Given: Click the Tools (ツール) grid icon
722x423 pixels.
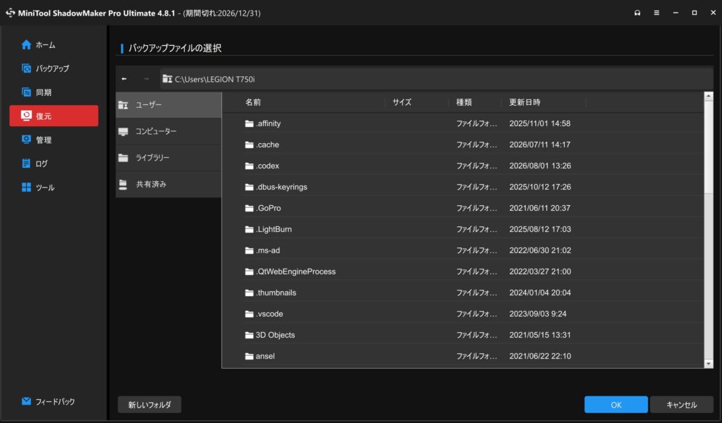Looking at the screenshot, I should click(x=26, y=188).
